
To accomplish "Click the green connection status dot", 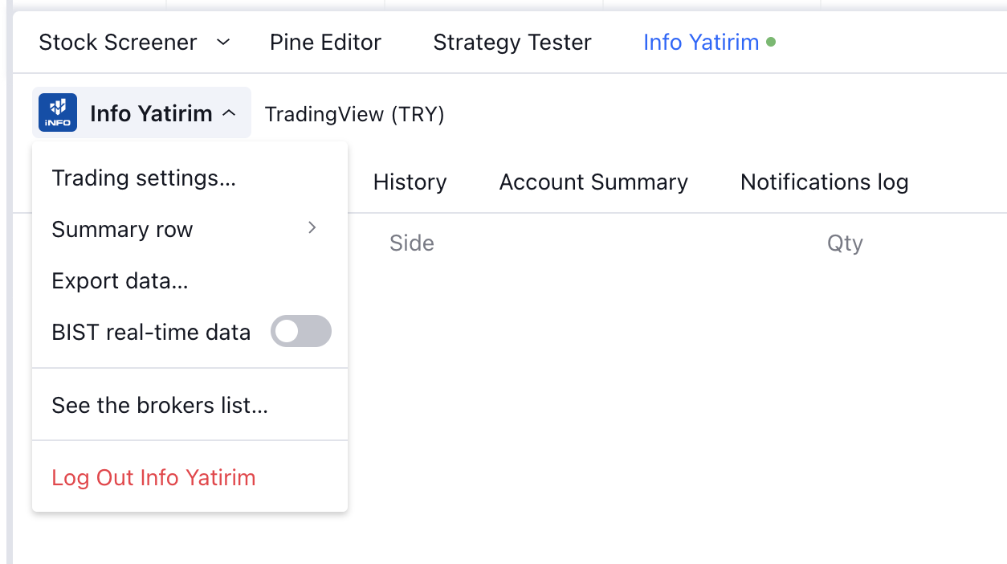I will pyautogui.click(x=771, y=42).
